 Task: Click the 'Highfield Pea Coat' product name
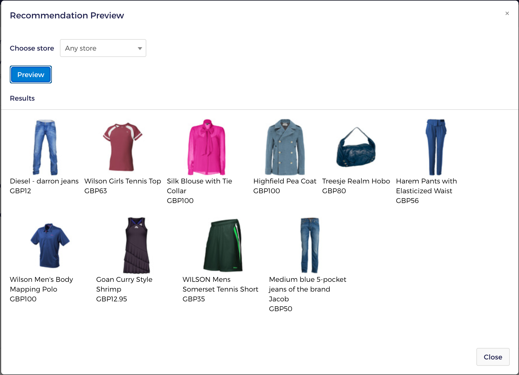[285, 181]
